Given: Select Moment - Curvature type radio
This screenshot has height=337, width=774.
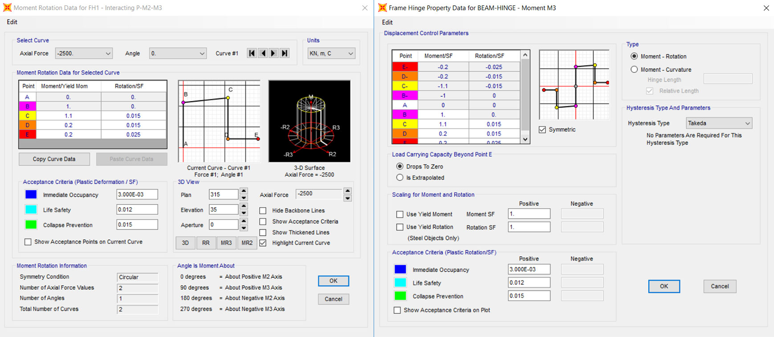Looking at the screenshot, I should click(x=634, y=70).
